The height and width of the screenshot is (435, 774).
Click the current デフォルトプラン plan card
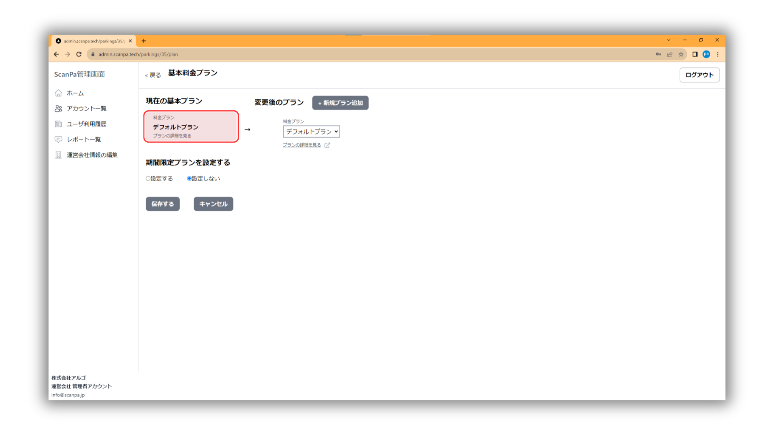191,126
